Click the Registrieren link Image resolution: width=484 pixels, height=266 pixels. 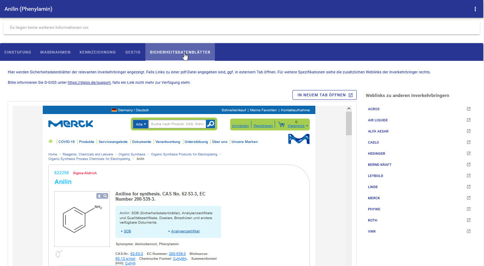pos(263,126)
